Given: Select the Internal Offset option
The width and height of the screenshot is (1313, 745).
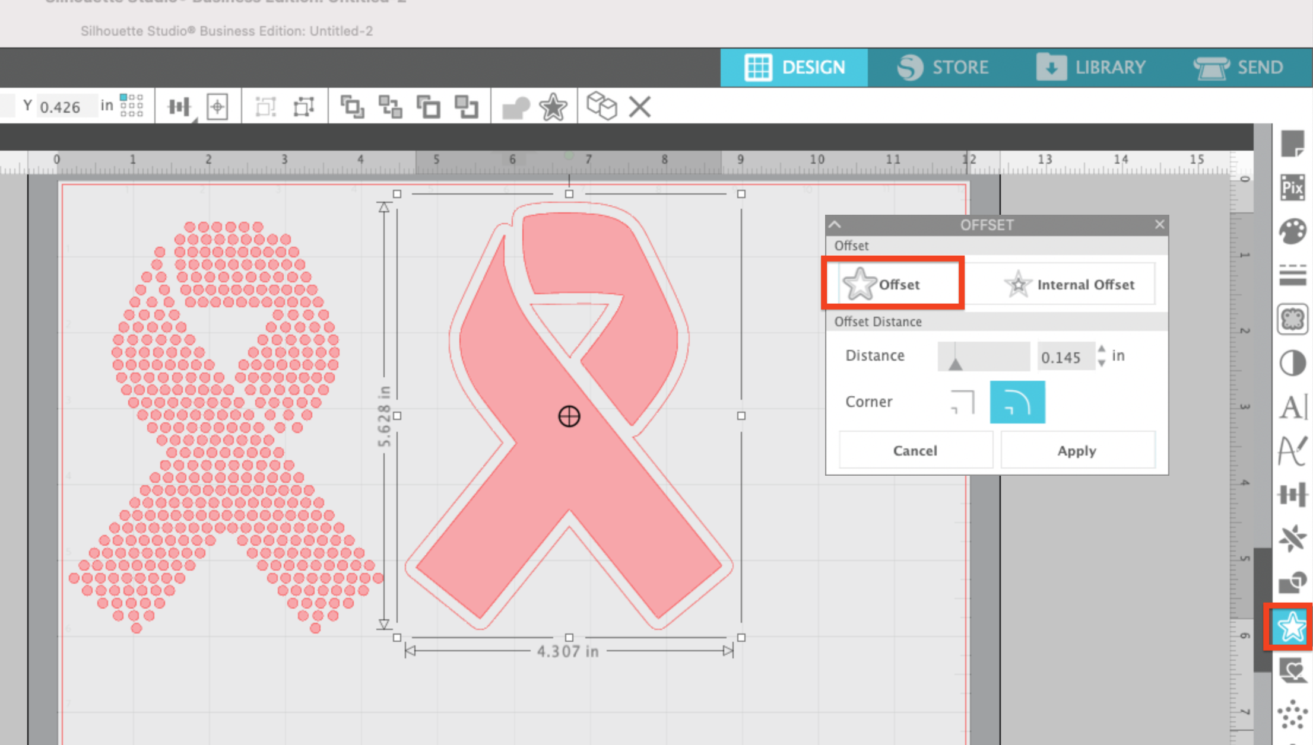Looking at the screenshot, I should (1085, 284).
